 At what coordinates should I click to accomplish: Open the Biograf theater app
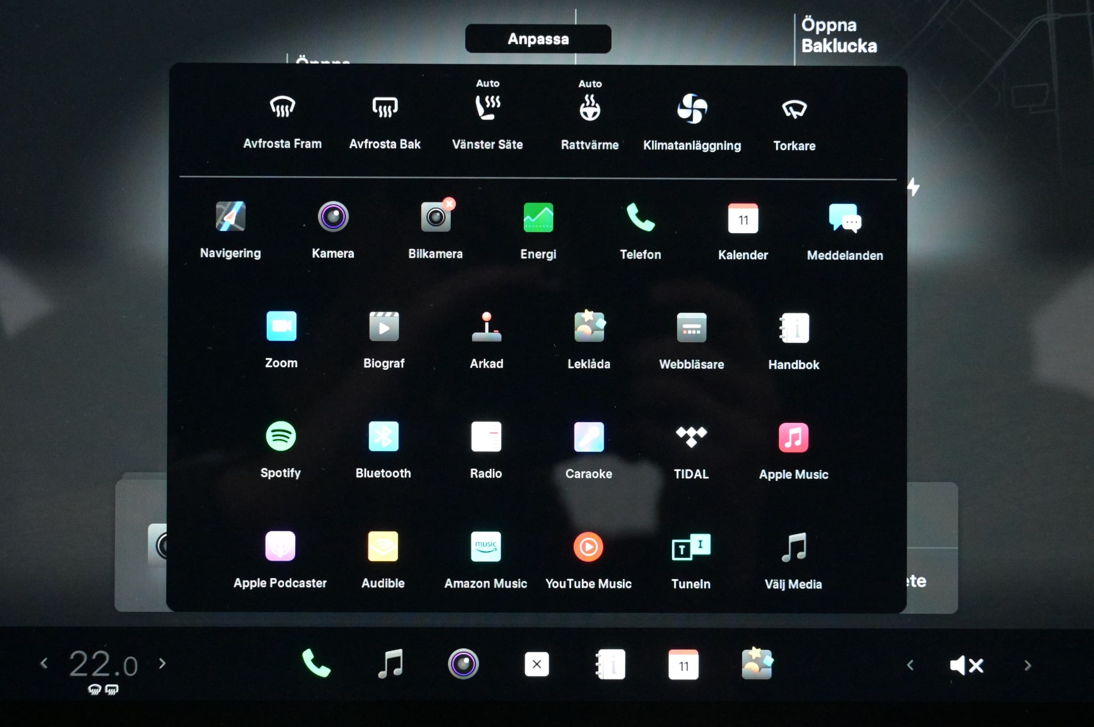coord(384,340)
